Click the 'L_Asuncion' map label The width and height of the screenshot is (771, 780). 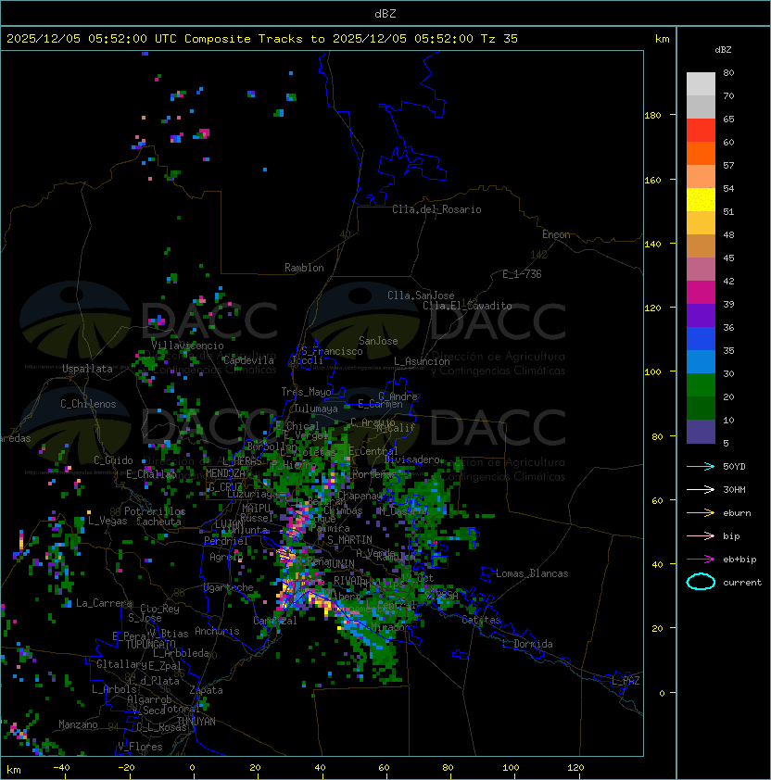pos(422,361)
